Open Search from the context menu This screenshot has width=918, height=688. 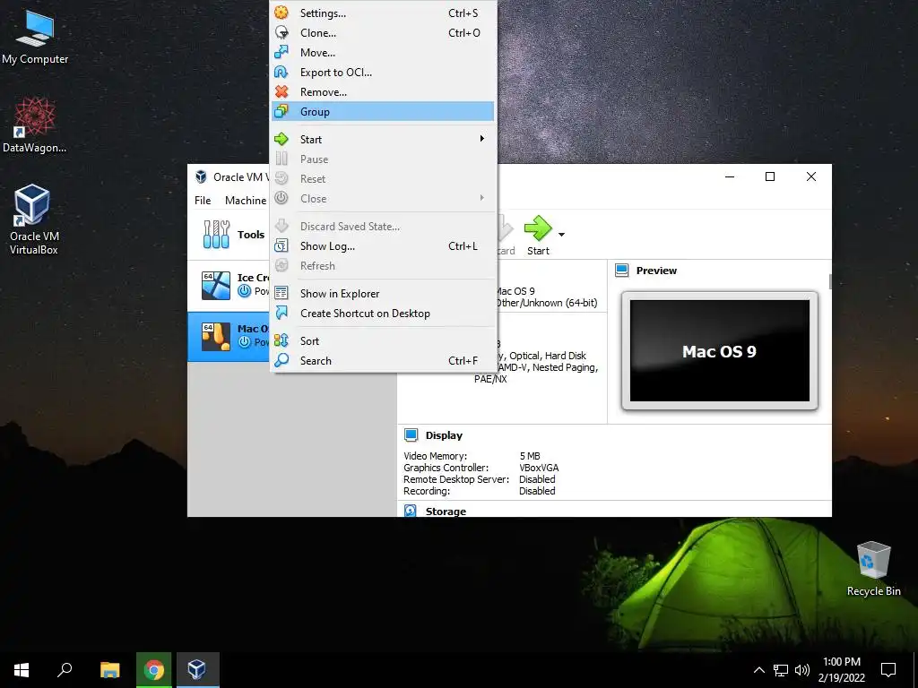coord(383,361)
